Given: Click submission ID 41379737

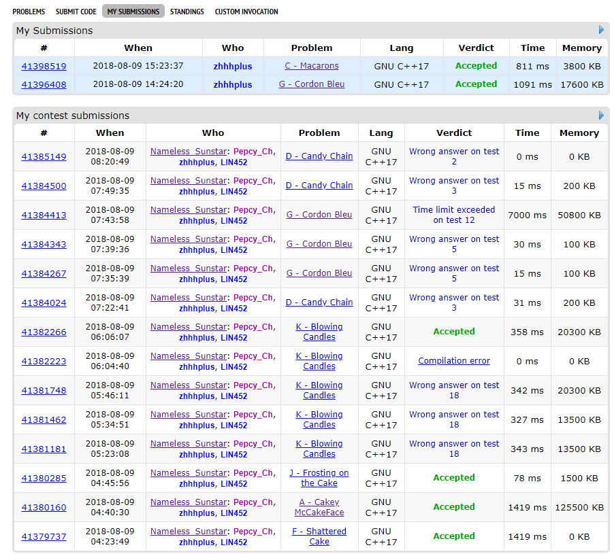Looking at the screenshot, I should pos(44,537).
